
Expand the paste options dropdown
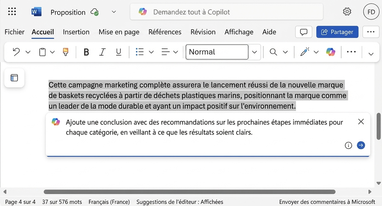(x=52, y=52)
